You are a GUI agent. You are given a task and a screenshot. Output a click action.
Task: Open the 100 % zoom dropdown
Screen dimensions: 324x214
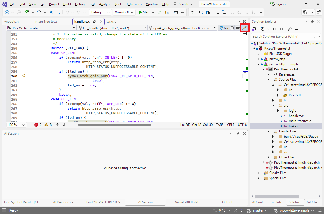(x=16, y=125)
